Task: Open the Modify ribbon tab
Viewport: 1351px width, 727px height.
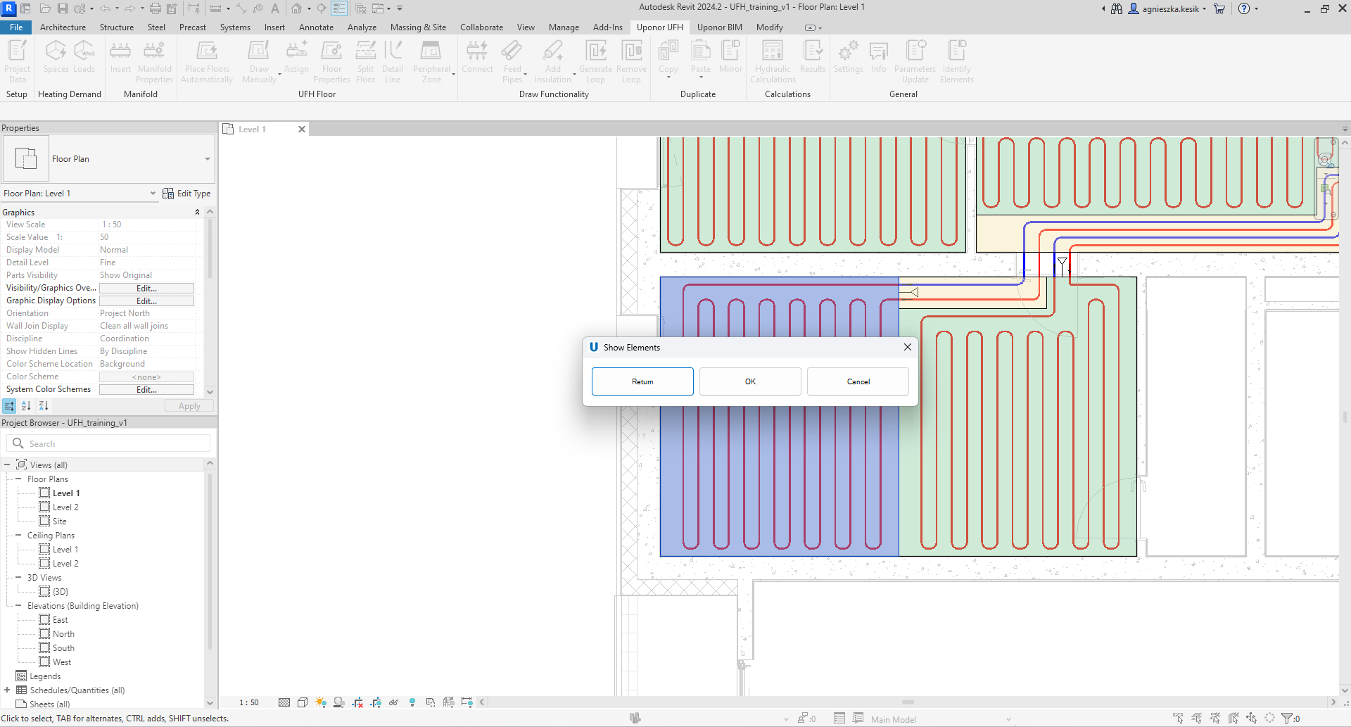Action: pos(769,27)
